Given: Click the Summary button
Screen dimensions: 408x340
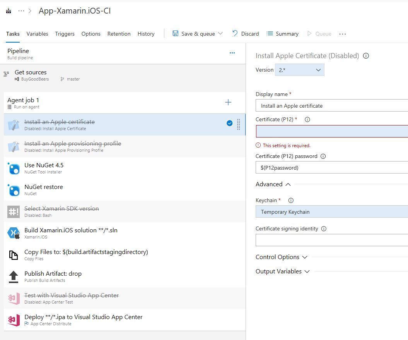Looking at the screenshot, I should pos(283,34).
